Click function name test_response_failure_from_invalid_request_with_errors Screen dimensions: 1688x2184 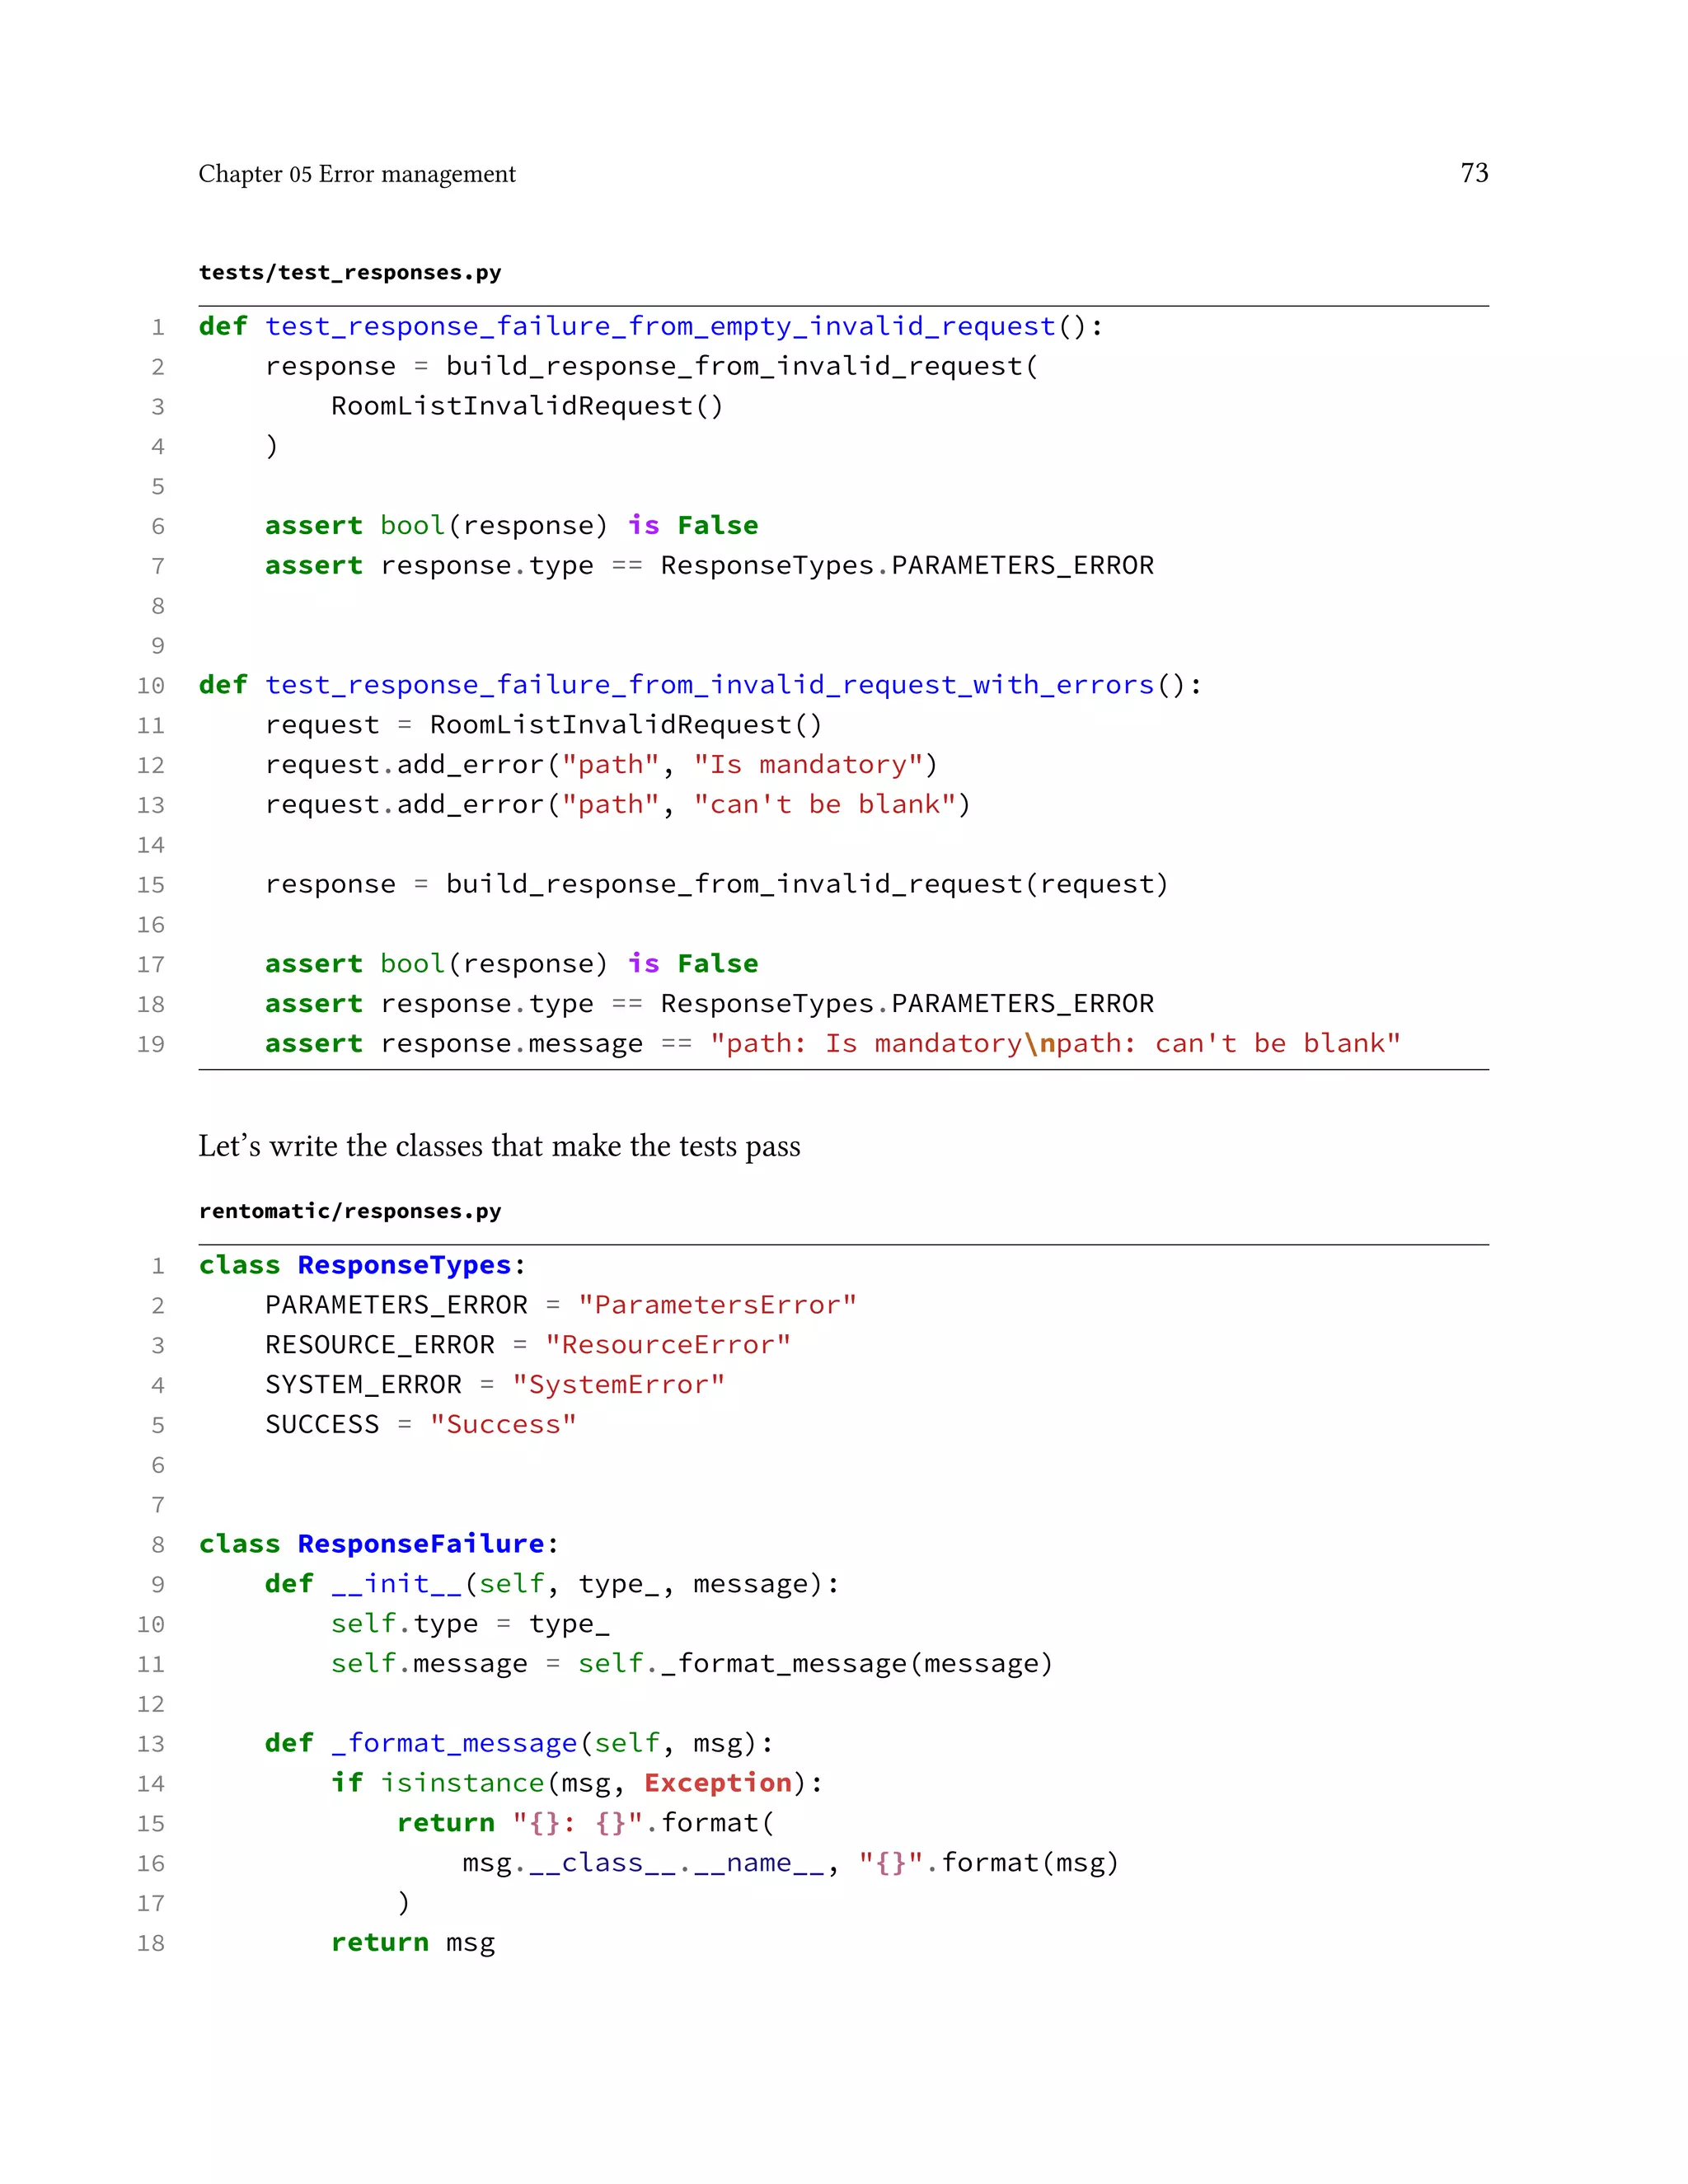click(x=710, y=685)
